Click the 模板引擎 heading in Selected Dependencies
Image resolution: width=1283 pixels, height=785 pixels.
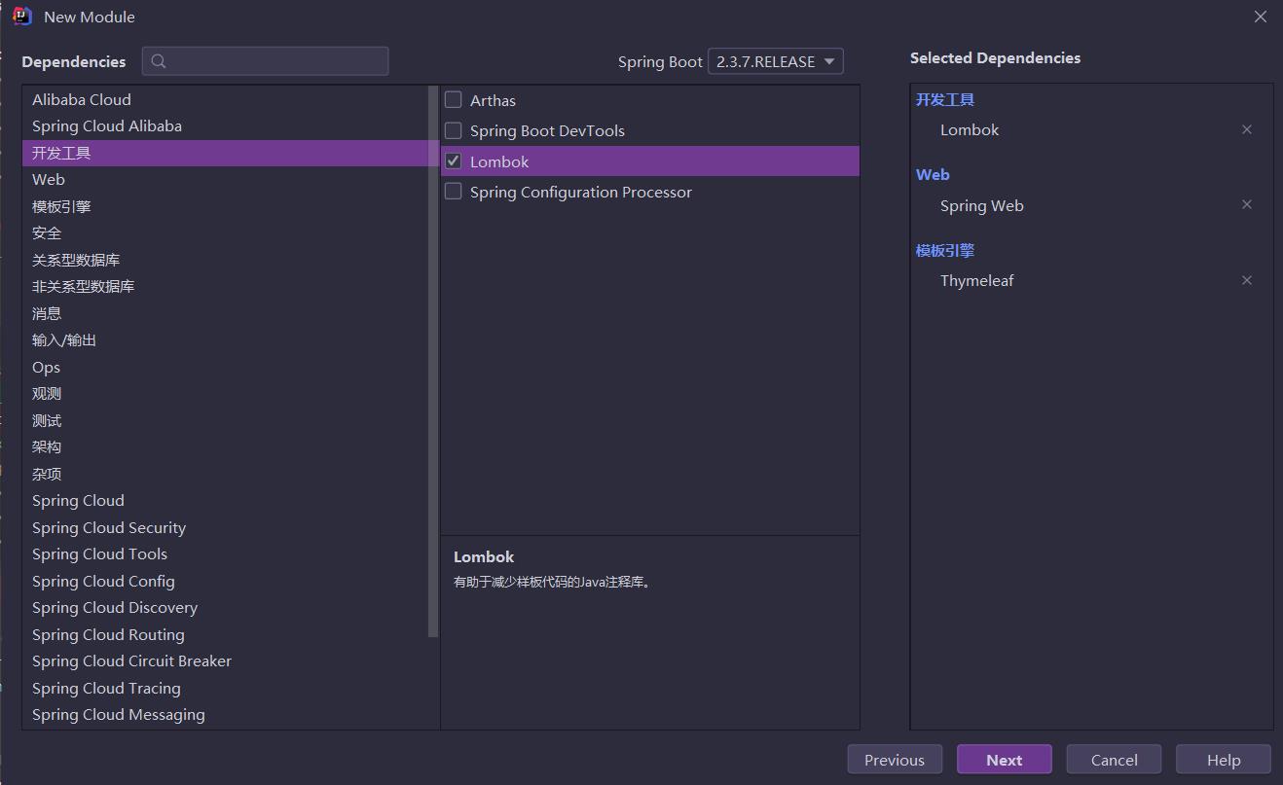(945, 250)
